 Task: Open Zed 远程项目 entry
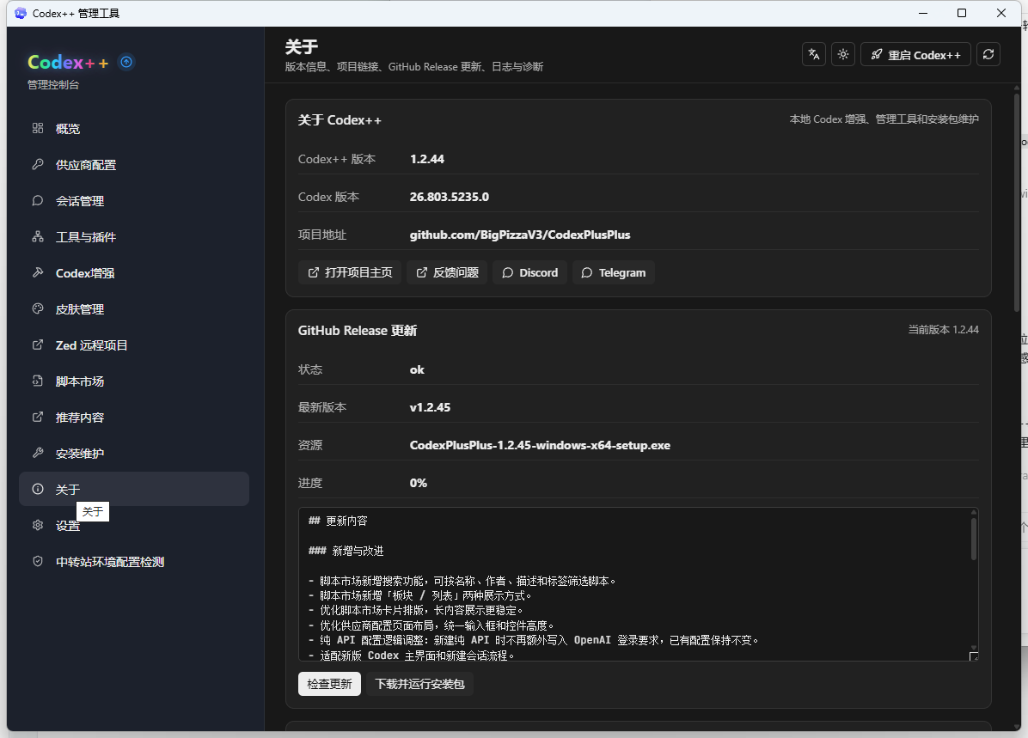pyautogui.click(x=134, y=345)
